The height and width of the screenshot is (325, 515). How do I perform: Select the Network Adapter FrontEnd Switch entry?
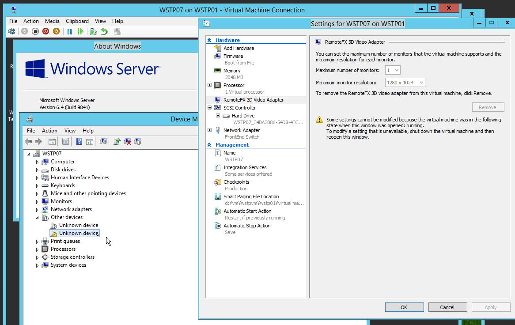pos(242,130)
